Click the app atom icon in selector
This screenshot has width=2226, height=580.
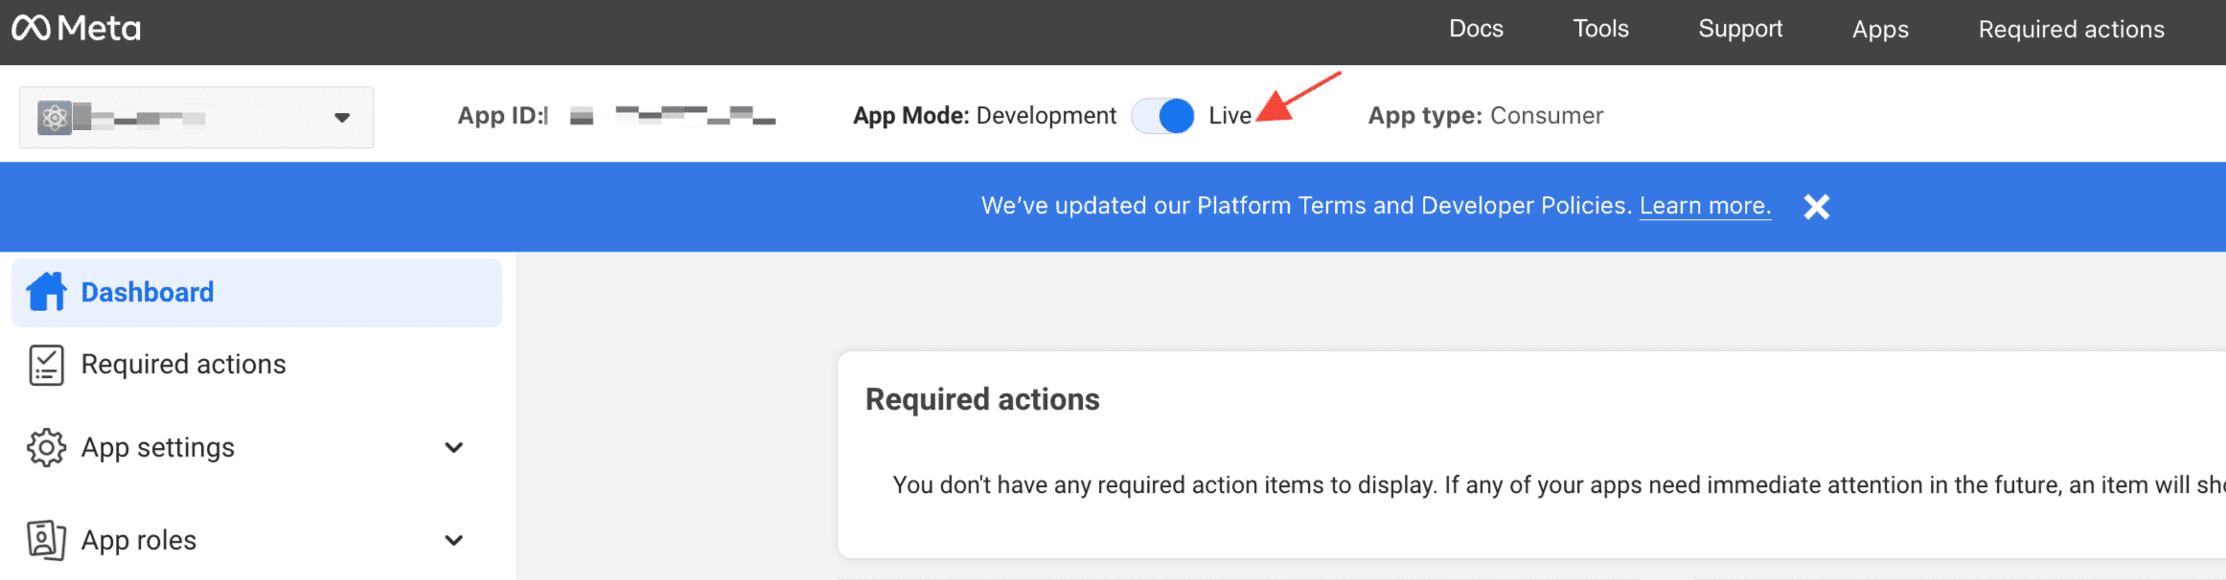[55, 118]
